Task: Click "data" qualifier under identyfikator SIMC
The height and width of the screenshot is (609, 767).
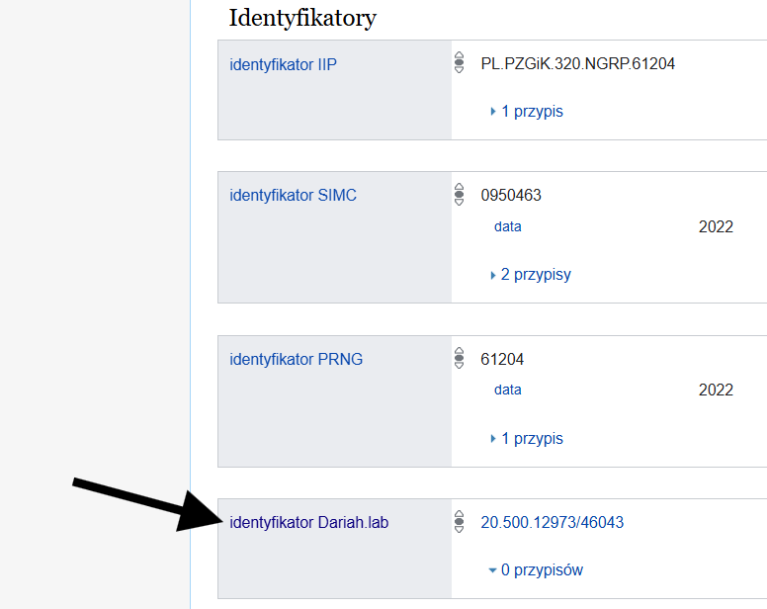Action: pyautogui.click(x=508, y=227)
